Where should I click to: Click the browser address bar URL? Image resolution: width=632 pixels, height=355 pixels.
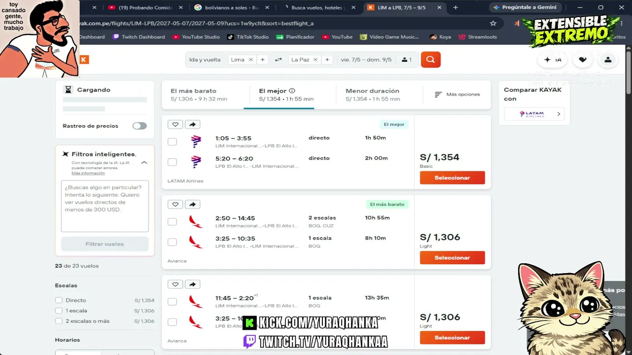[x=197, y=23]
